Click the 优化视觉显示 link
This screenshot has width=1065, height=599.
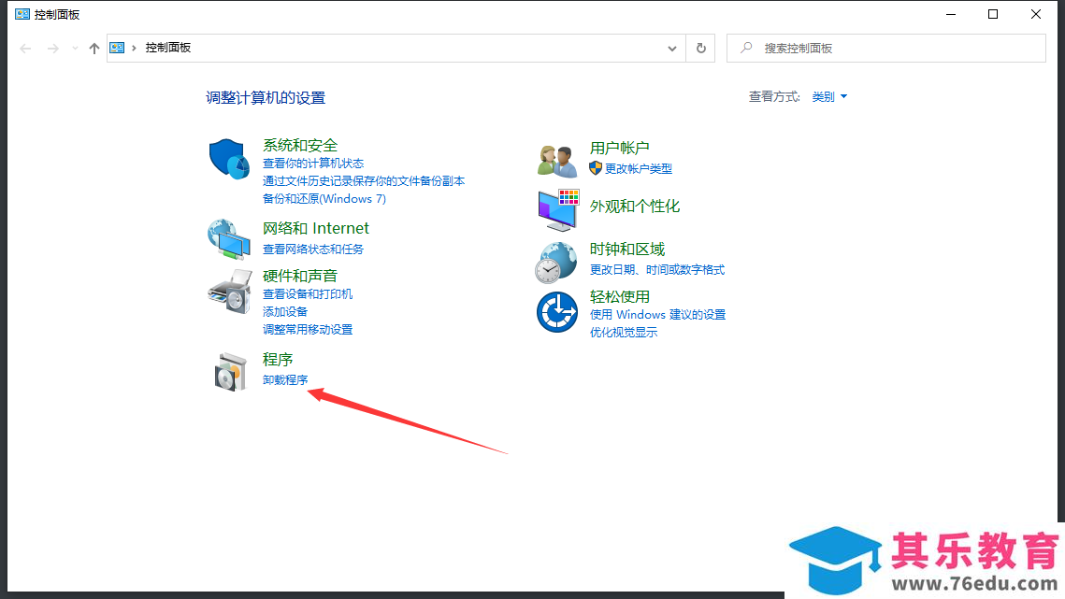[x=624, y=332]
